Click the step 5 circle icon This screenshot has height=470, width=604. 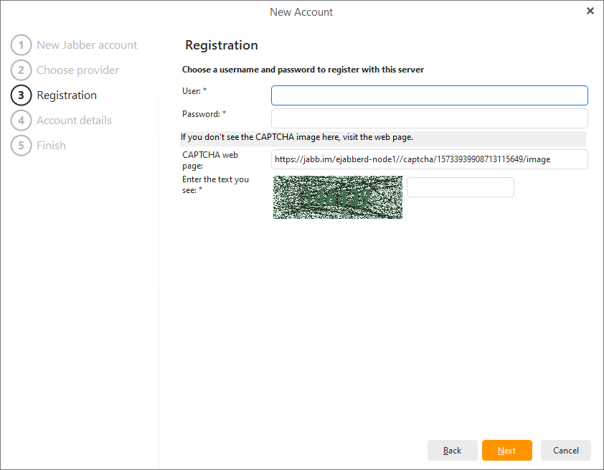click(x=21, y=146)
